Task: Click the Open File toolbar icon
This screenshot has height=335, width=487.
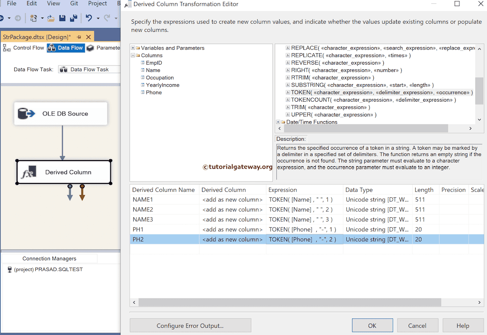Action: coord(51,18)
